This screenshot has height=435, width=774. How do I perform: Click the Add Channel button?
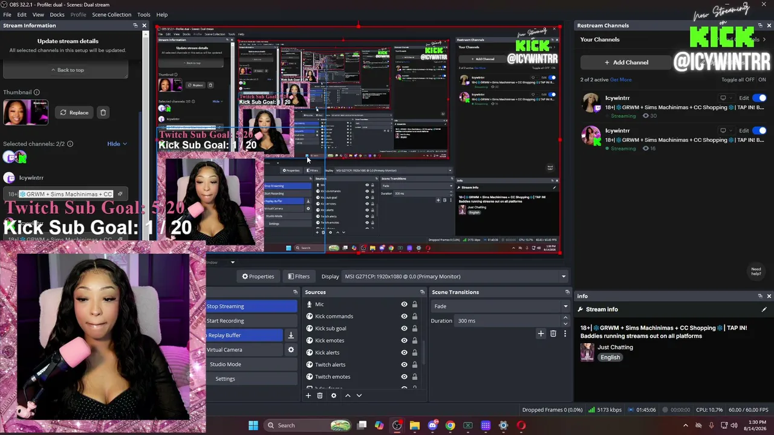tap(626, 62)
